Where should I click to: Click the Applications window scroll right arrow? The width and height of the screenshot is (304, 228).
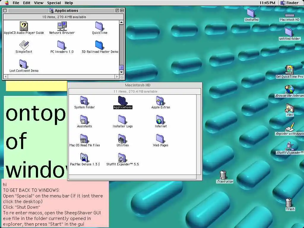pyautogui.click(x=117, y=77)
